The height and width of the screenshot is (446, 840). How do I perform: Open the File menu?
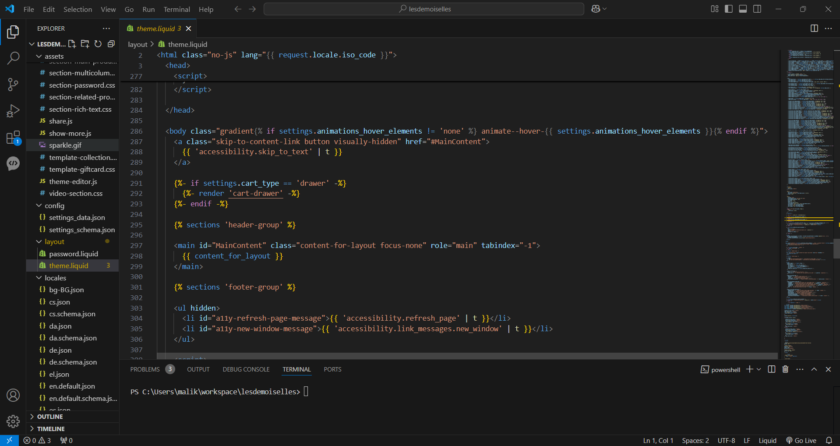[x=29, y=9]
